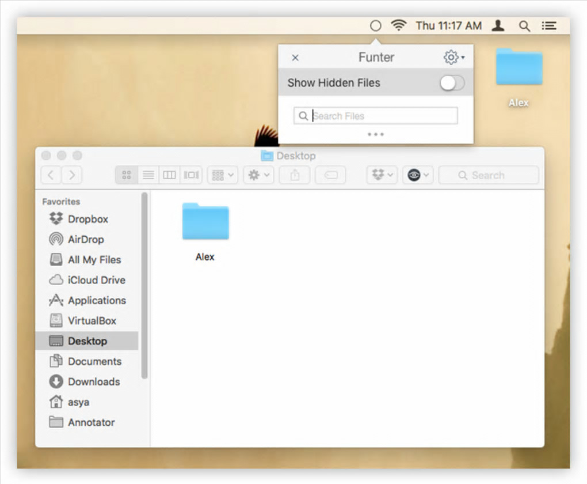Screen dimensions: 587x484
Task: Open Spotlight search magnifier icon
Action: coord(524,26)
